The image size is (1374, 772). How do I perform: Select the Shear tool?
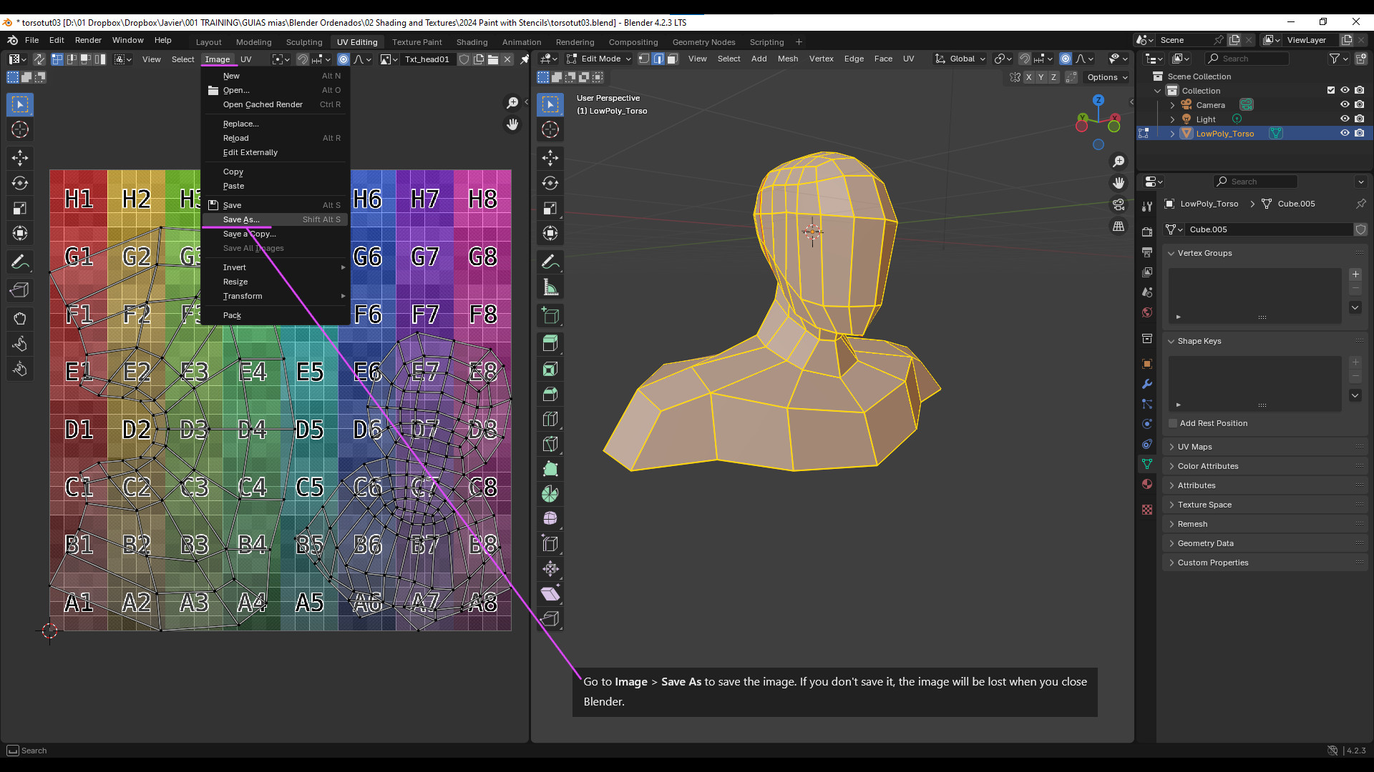coord(550,594)
